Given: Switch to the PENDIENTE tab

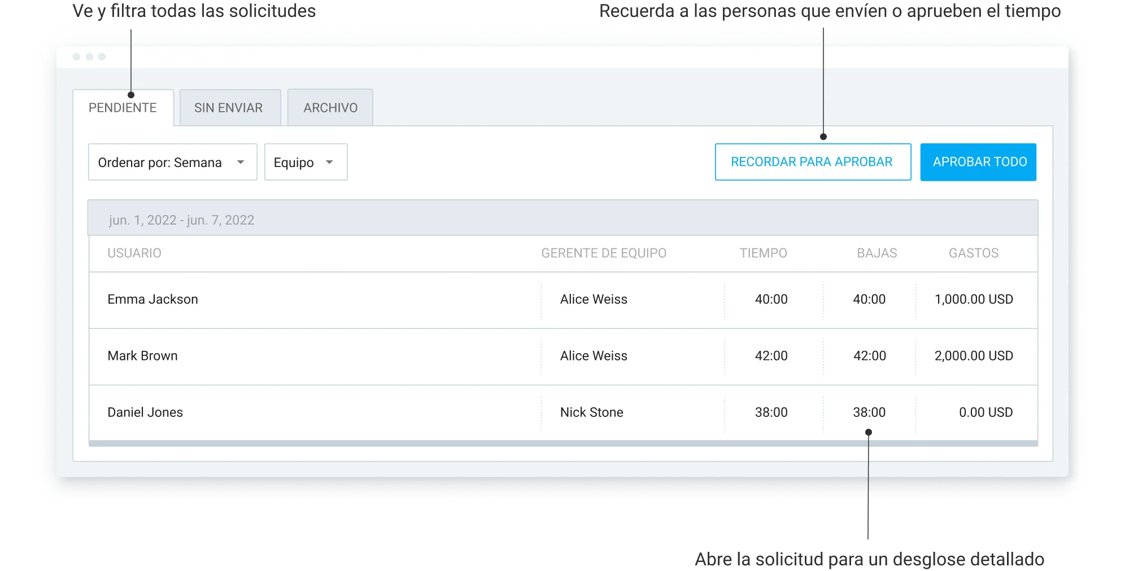Looking at the screenshot, I should 123,108.
